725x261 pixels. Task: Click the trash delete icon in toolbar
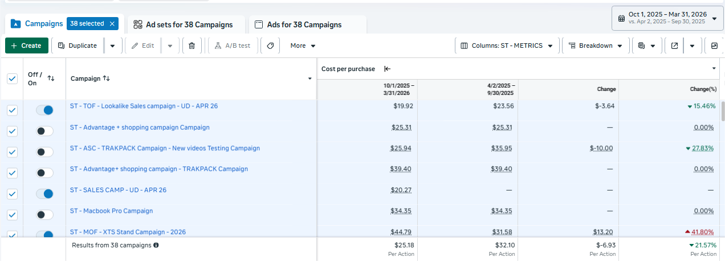(x=192, y=45)
